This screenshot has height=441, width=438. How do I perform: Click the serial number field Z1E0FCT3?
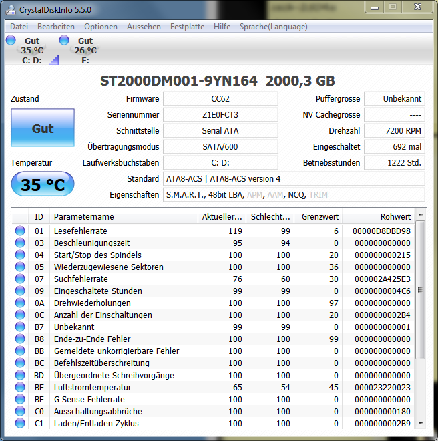(220, 114)
